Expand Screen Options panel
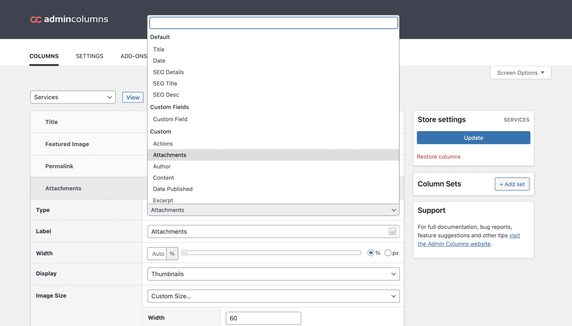The height and width of the screenshot is (326, 572). point(520,73)
